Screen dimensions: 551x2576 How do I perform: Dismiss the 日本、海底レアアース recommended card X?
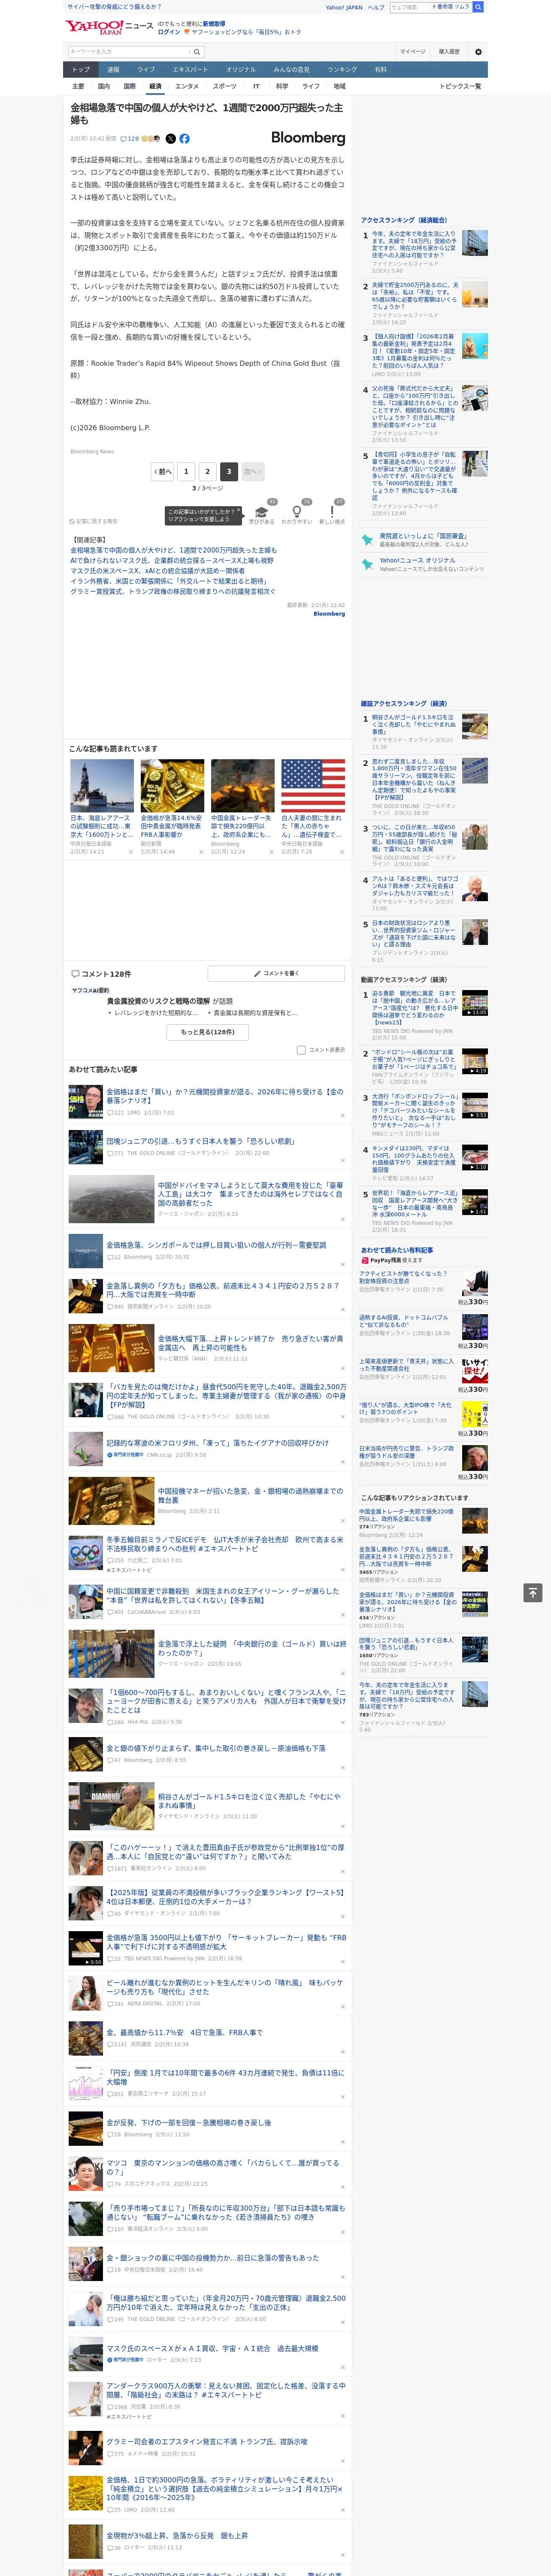[x=130, y=852]
